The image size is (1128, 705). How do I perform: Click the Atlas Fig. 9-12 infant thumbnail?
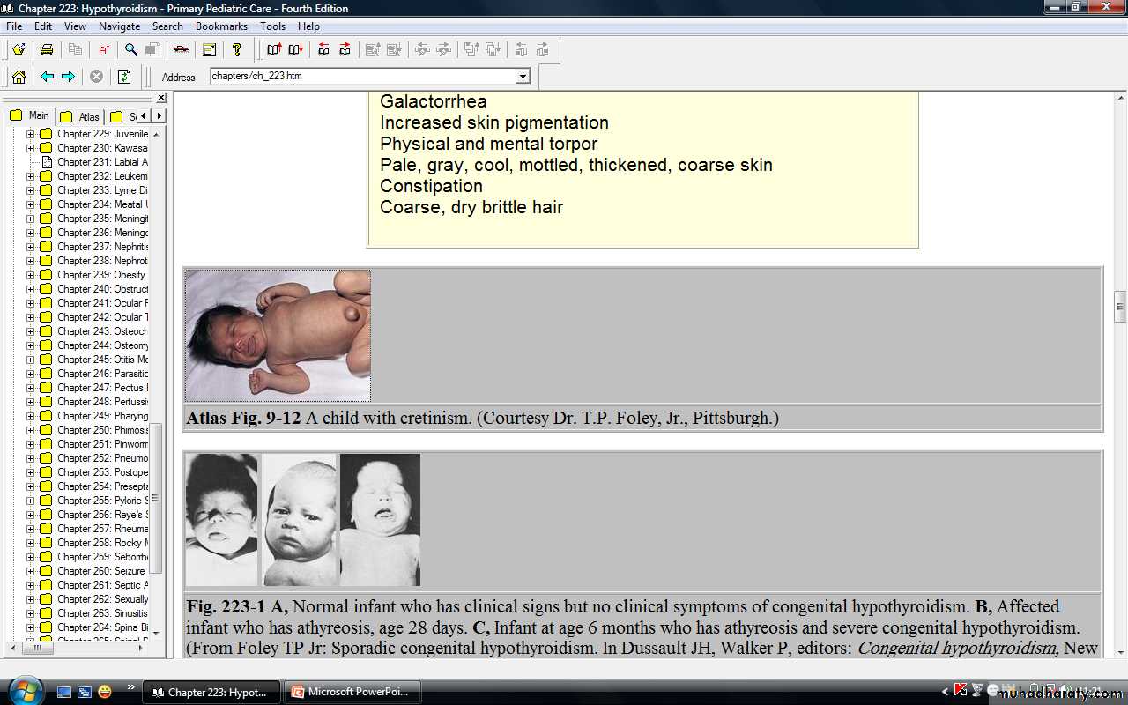tap(278, 336)
